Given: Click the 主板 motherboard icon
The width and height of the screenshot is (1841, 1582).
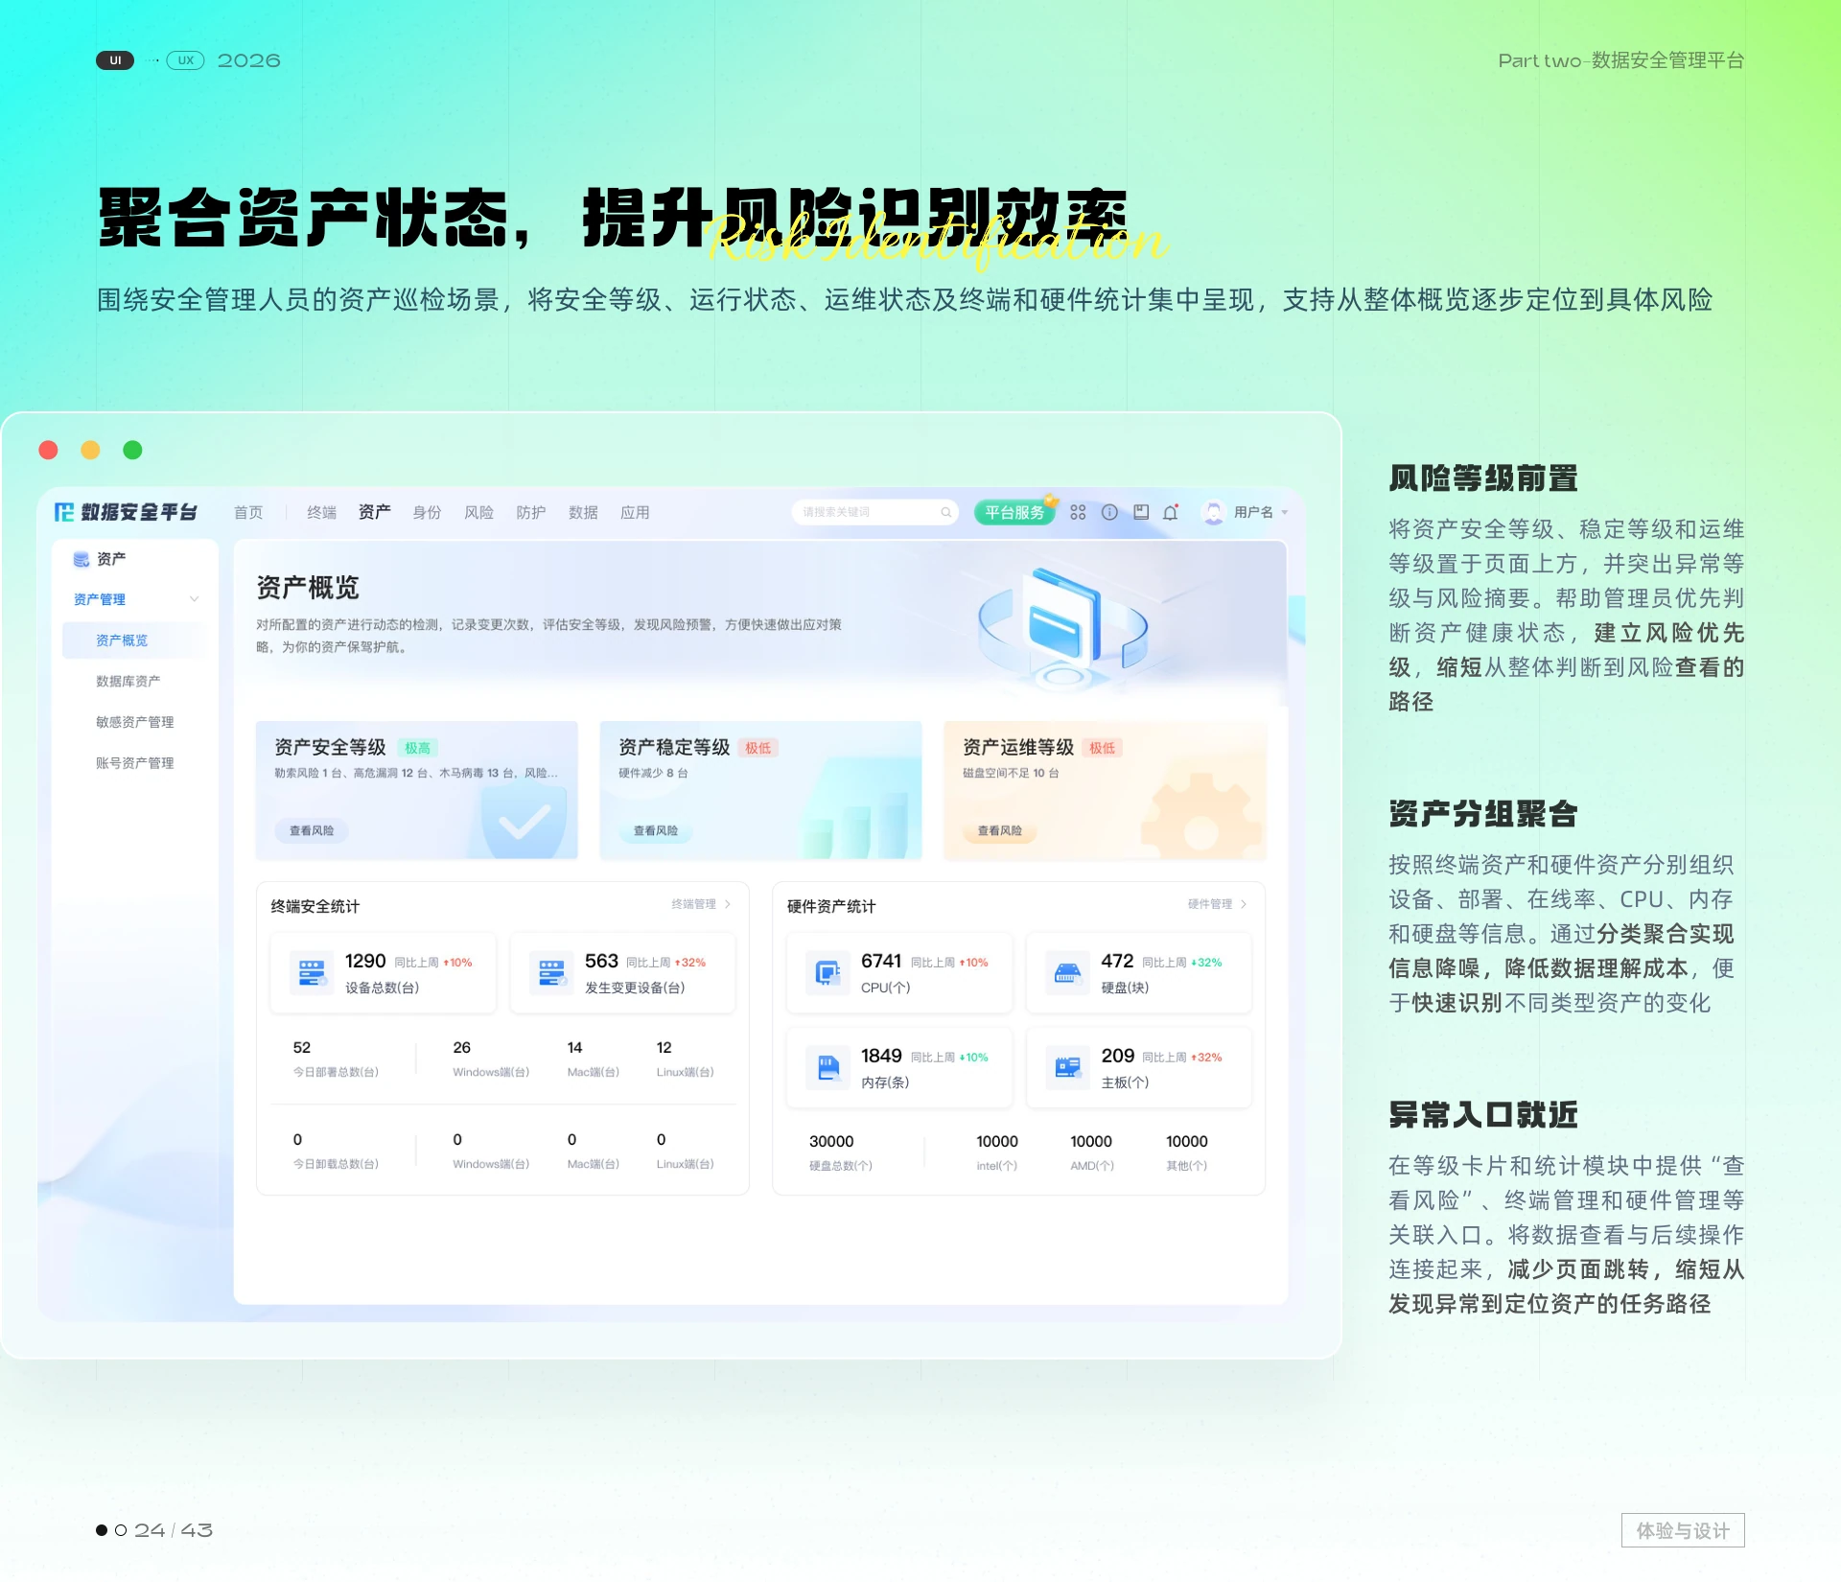Looking at the screenshot, I should 1067,1067.
